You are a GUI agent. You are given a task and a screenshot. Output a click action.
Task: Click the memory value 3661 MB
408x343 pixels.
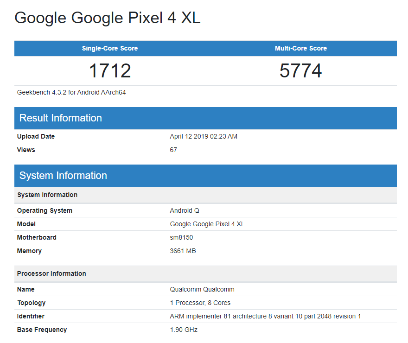183,251
